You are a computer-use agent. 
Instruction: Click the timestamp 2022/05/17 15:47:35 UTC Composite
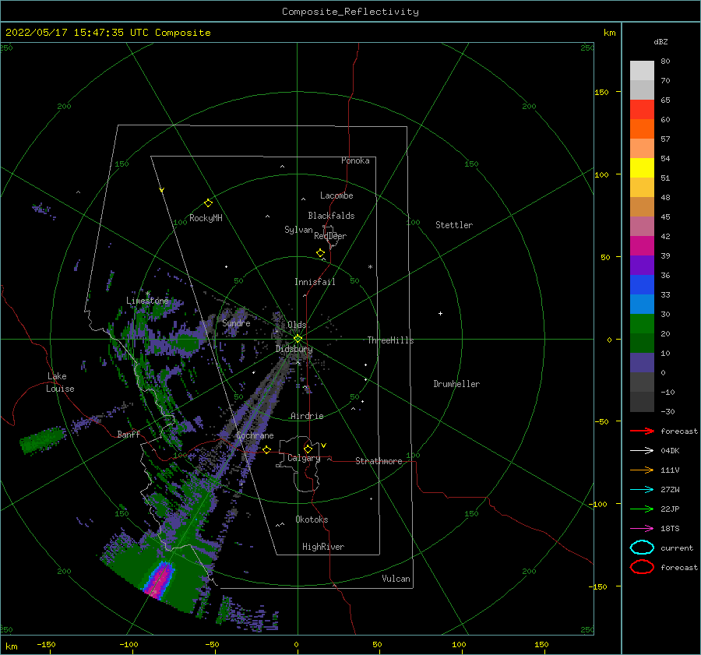tap(107, 33)
